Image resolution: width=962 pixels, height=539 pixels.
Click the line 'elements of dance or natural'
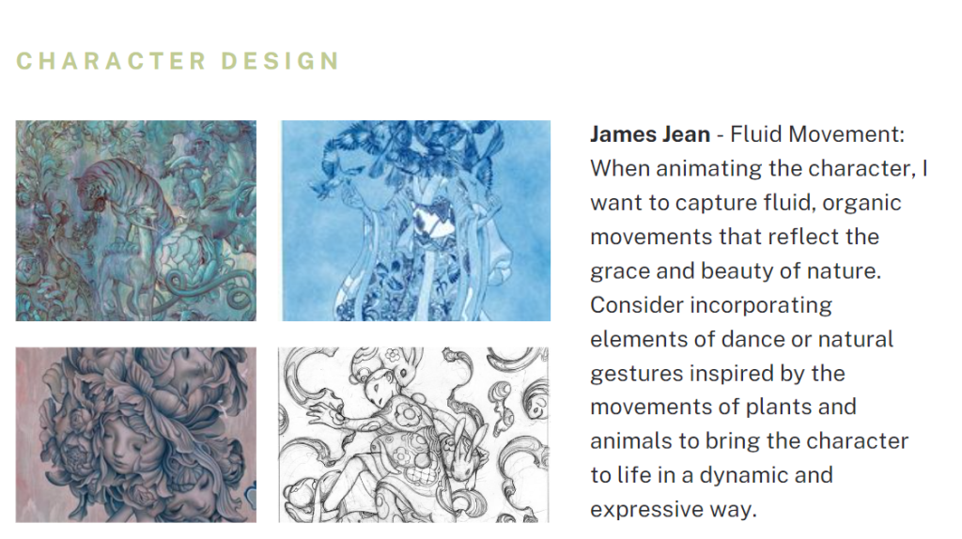pos(742,339)
